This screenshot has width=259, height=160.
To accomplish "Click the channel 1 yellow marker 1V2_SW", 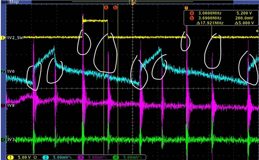I will point(13,38).
